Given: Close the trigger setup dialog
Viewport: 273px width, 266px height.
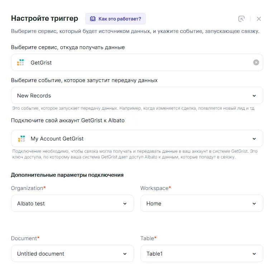Looking at the screenshot, I should tap(259, 19).
